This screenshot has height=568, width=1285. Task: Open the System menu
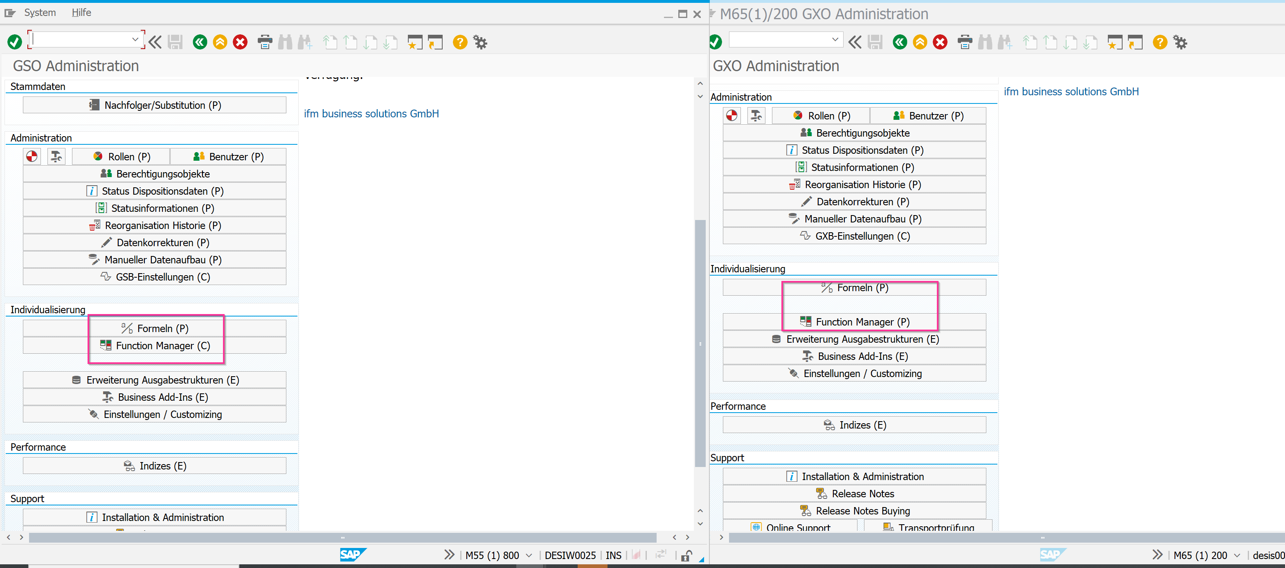40,12
